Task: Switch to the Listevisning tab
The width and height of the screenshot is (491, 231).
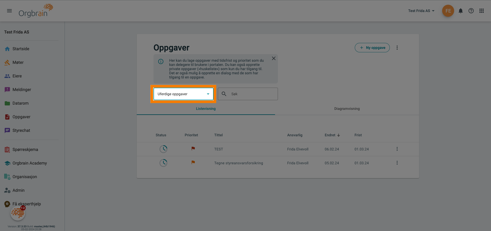Action: 206,109
